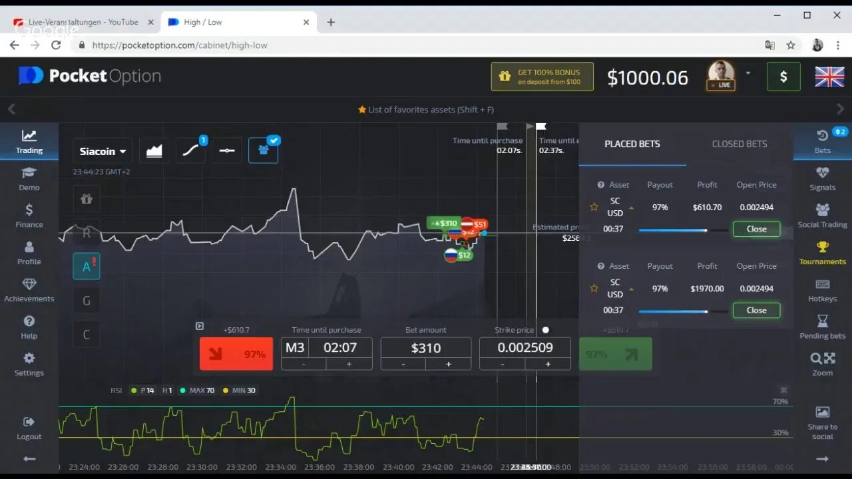Image resolution: width=852 pixels, height=479 pixels.
Task: Click the GET 100% BONUS offer
Action: (542, 77)
